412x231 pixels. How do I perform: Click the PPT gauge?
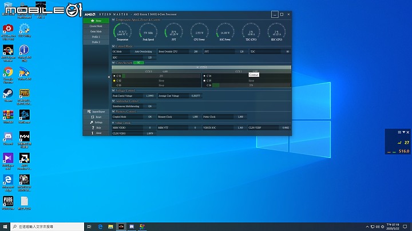pyautogui.click(x=174, y=32)
